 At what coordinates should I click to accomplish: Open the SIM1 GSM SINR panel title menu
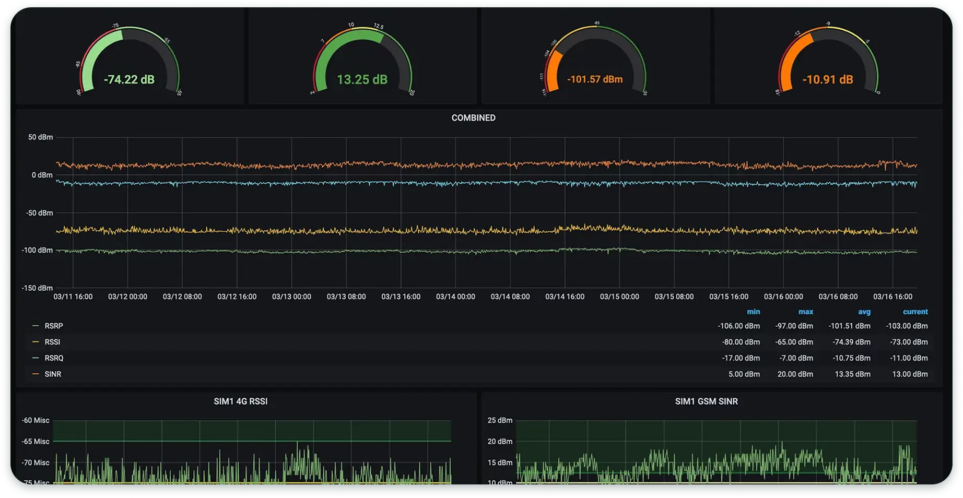(707, 401)
